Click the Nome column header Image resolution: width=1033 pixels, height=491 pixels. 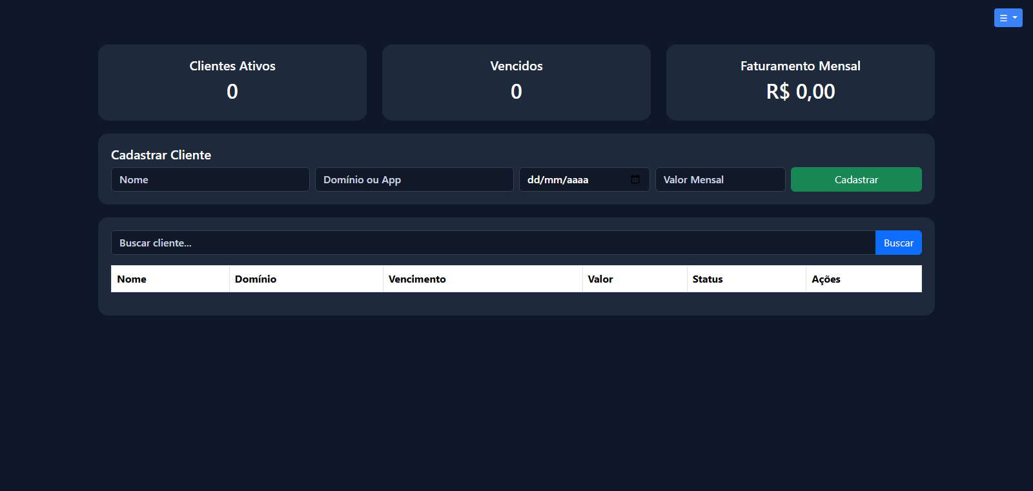(132, 279)
